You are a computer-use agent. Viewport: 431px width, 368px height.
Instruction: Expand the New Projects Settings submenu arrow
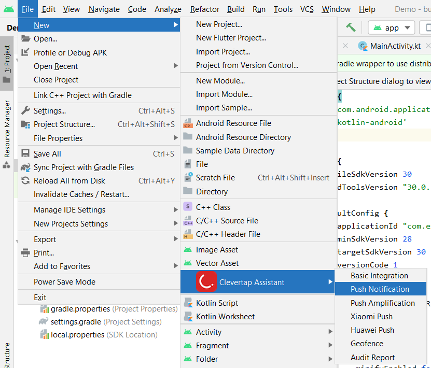[x=176, y=223]
